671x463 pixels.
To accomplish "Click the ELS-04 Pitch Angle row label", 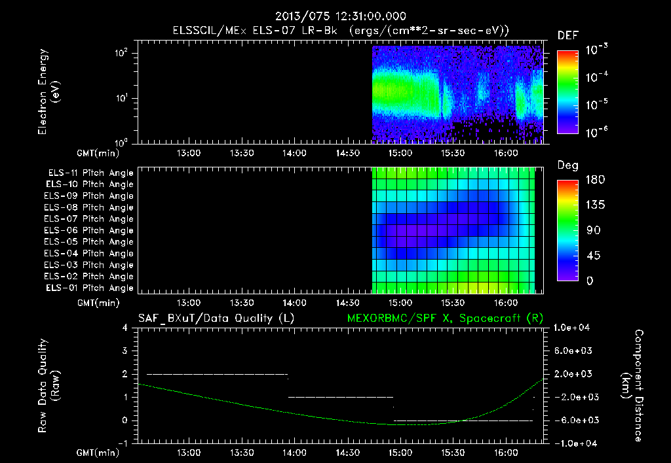I will click(x=88, y=254).
